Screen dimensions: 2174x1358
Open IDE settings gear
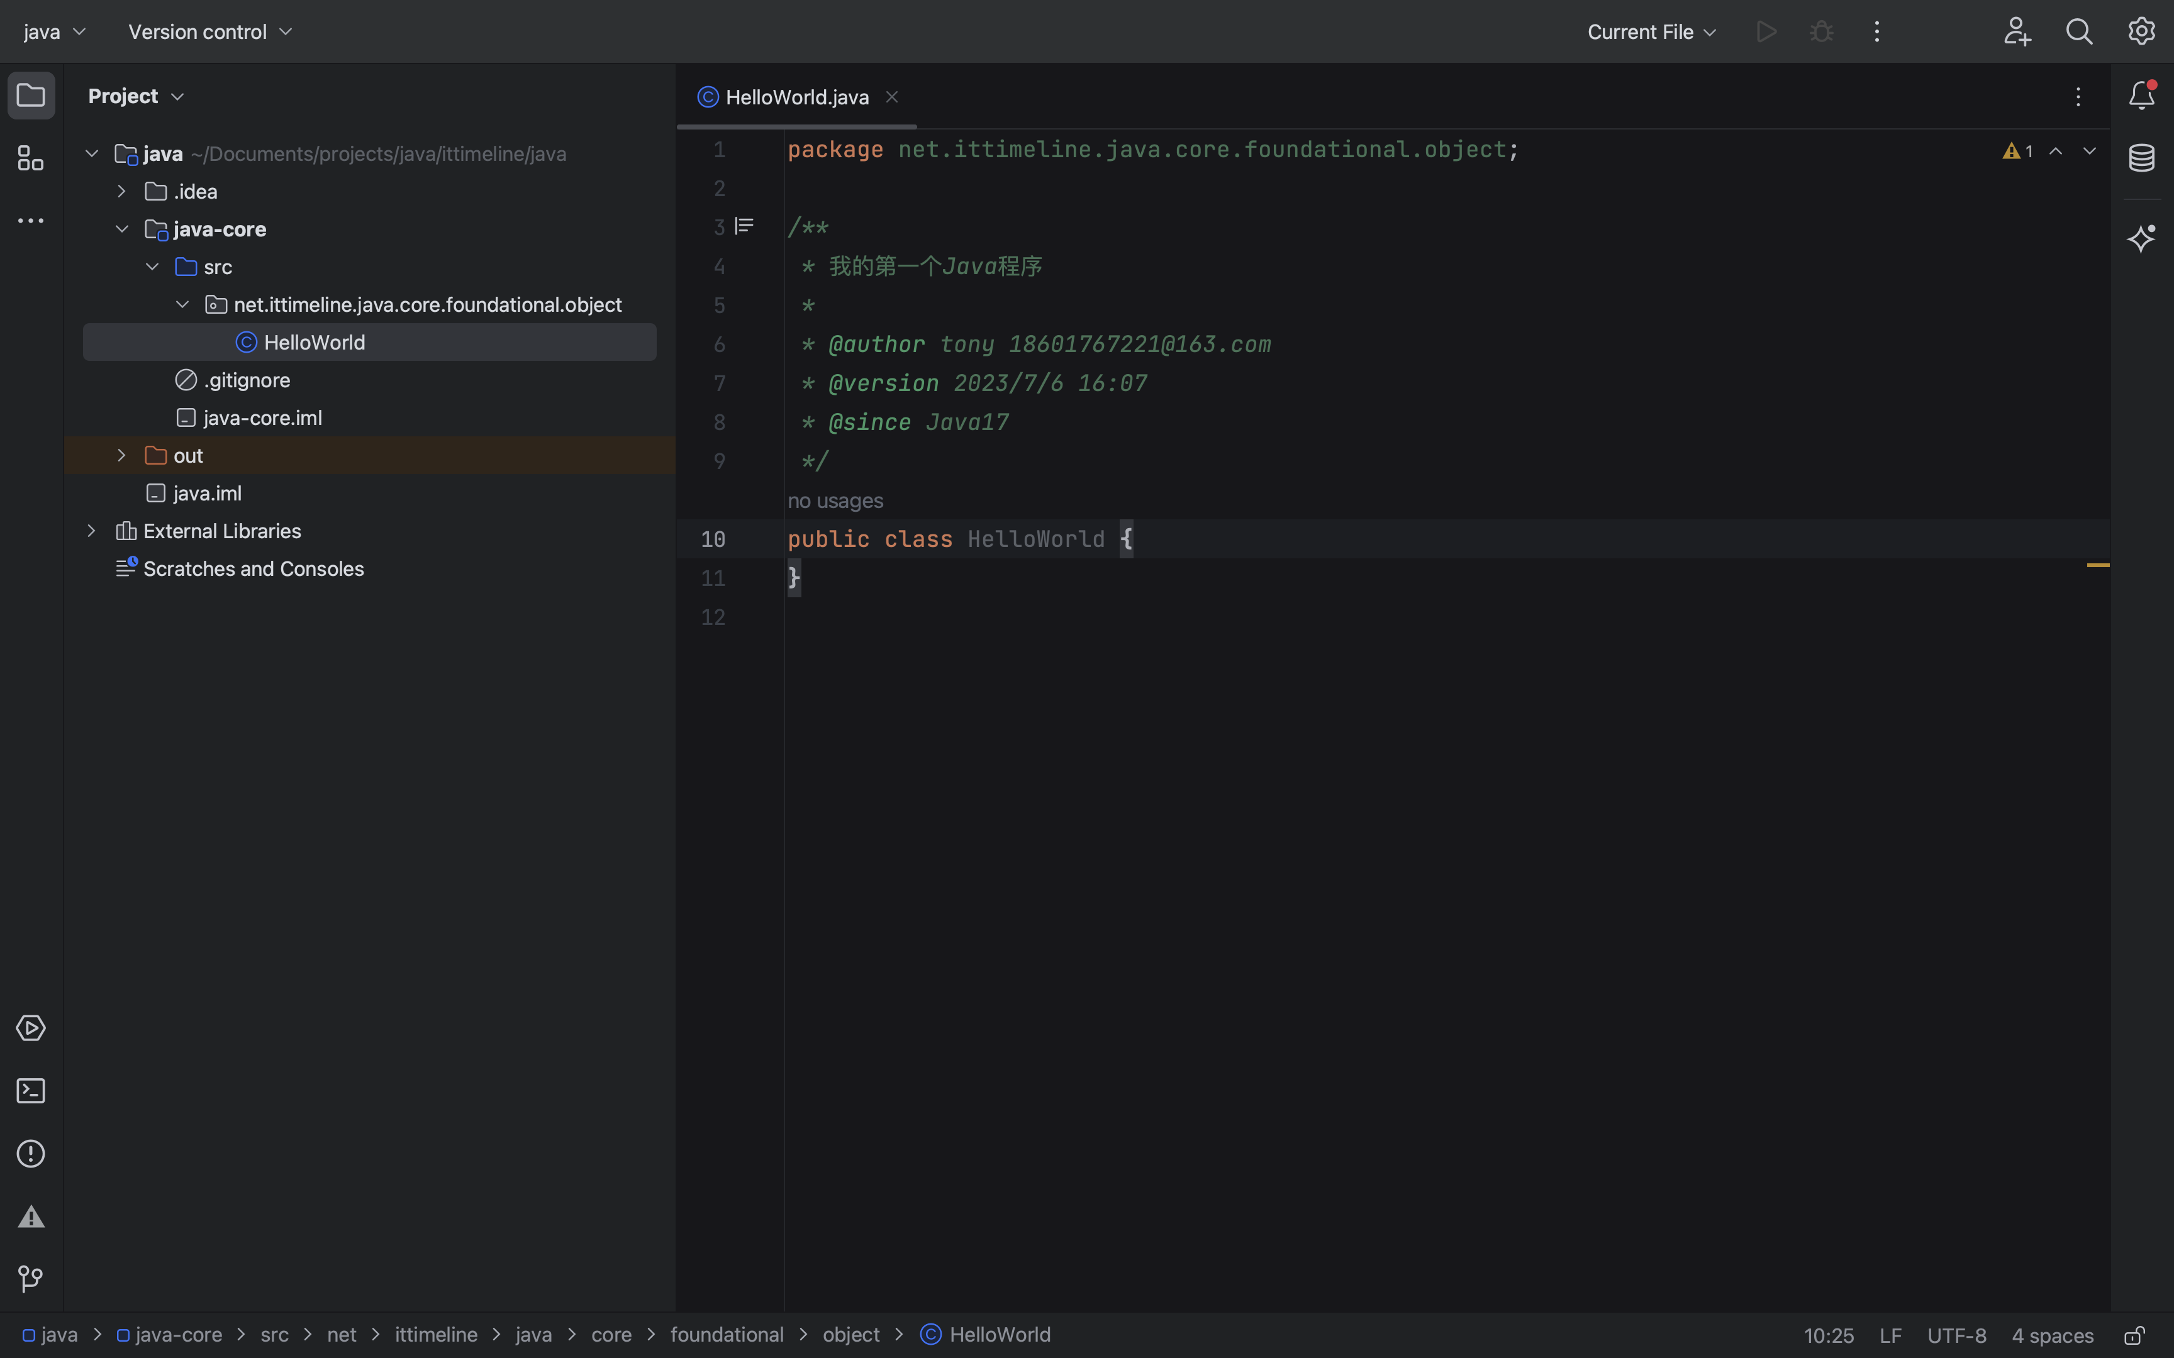2142,31
